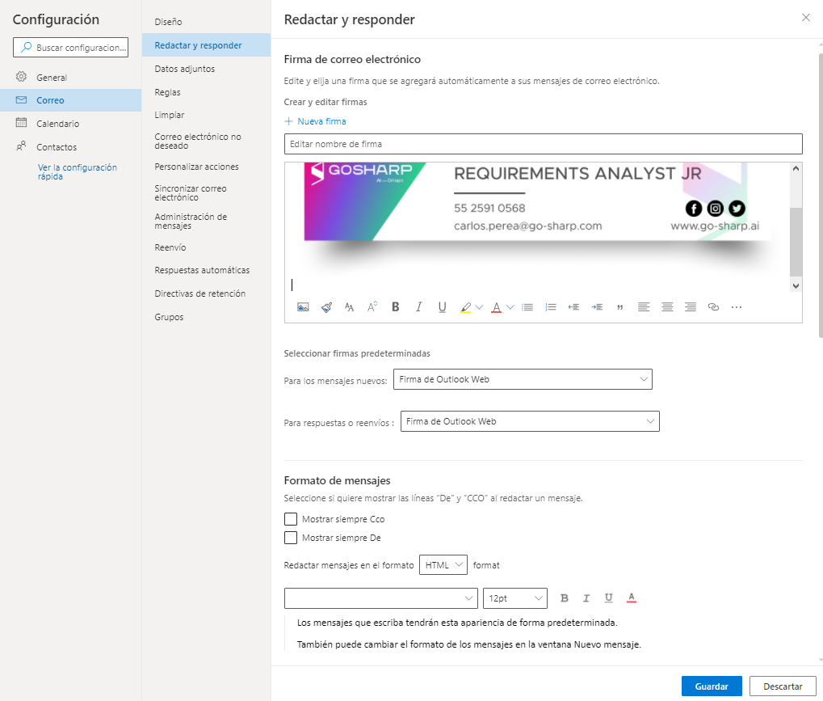Center the signature text
823x701 pixels.
click(x=667, y=307)
